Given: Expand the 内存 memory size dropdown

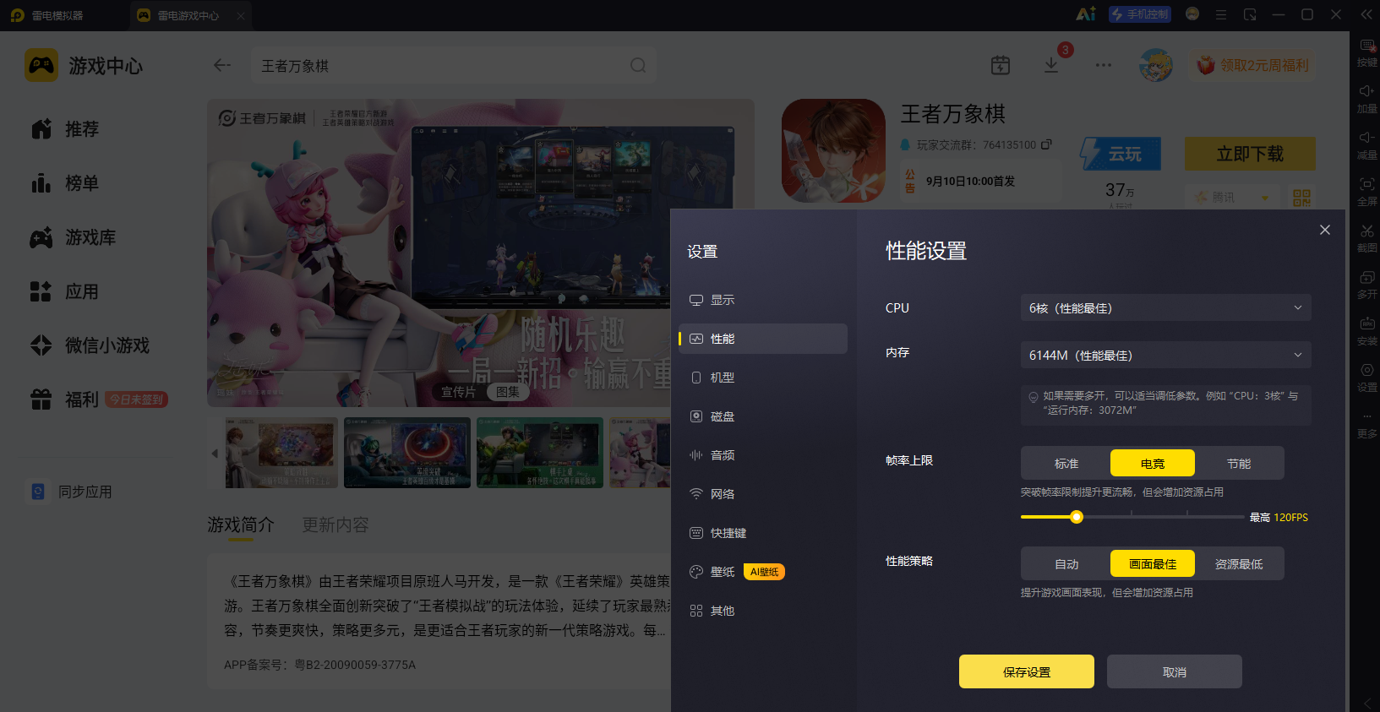Looking at the screenshot, I should pyautogui.click(x=1165, y=355).
